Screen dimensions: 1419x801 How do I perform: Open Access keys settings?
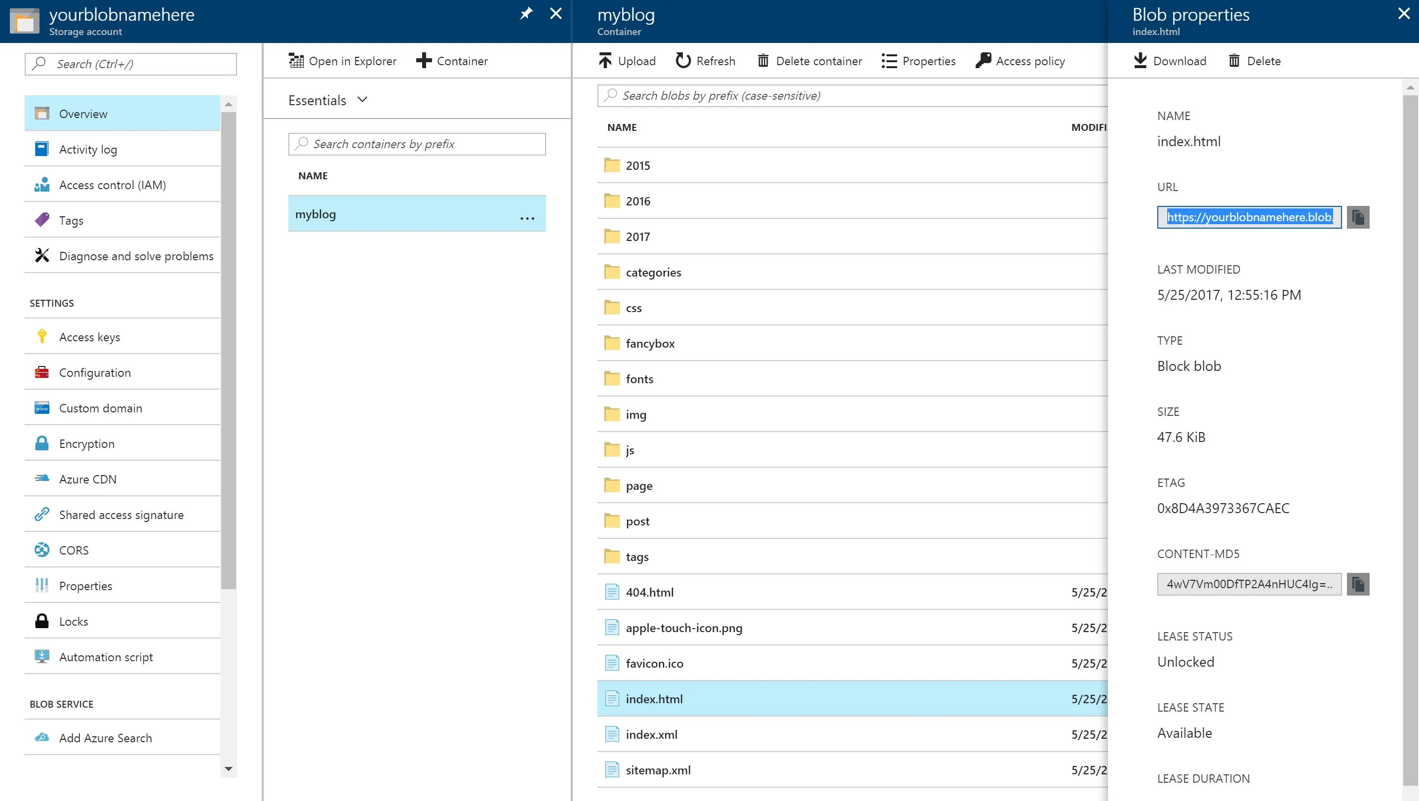[122, 337]
